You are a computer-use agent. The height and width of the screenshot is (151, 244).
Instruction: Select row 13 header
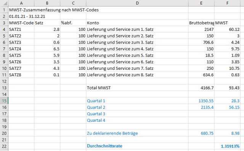point(4,88)
